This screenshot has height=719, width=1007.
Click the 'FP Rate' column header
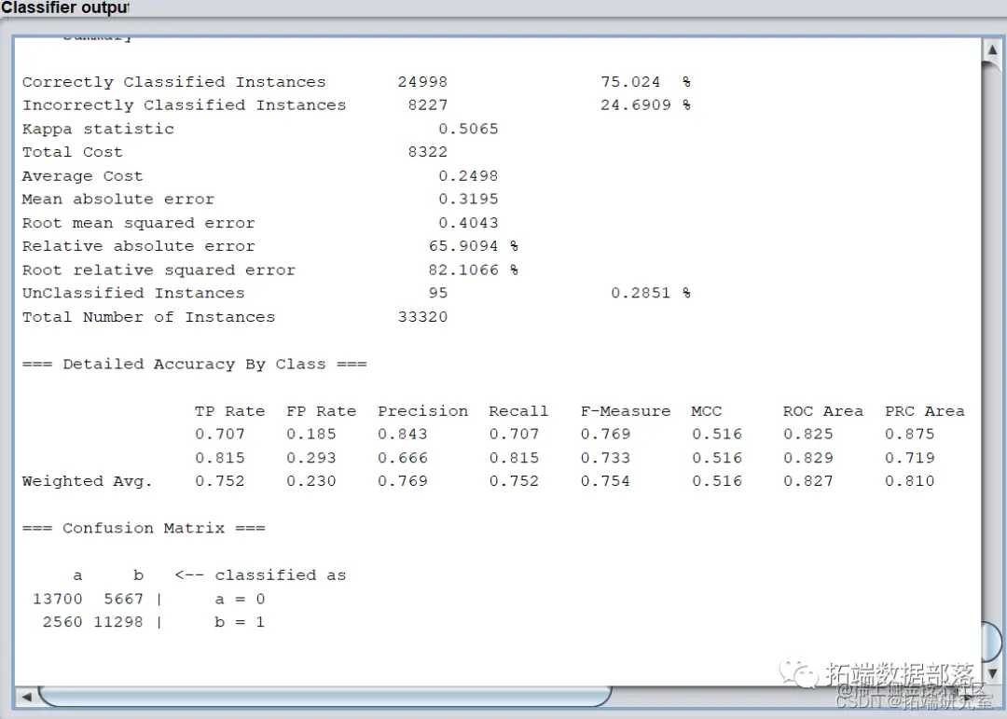[x=321, y=411]
